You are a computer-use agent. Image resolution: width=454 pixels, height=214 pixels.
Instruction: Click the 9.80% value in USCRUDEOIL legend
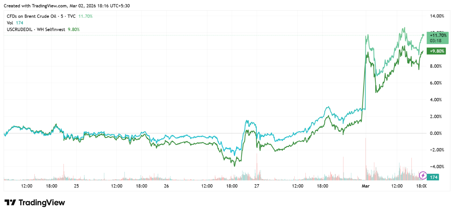pyautogui.click(x=74, y=29)
